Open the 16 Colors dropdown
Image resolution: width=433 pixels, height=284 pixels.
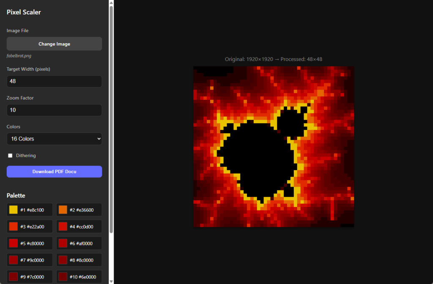(x=54, y=139)
